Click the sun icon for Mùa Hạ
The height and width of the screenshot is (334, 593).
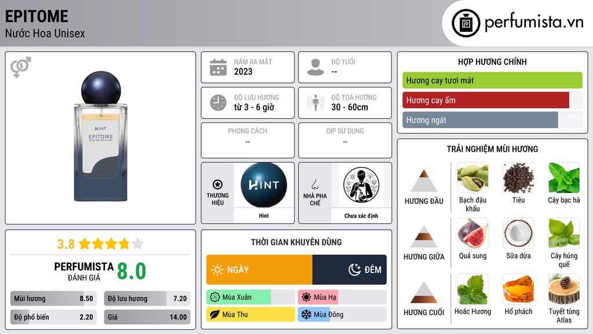coord(306,297)
